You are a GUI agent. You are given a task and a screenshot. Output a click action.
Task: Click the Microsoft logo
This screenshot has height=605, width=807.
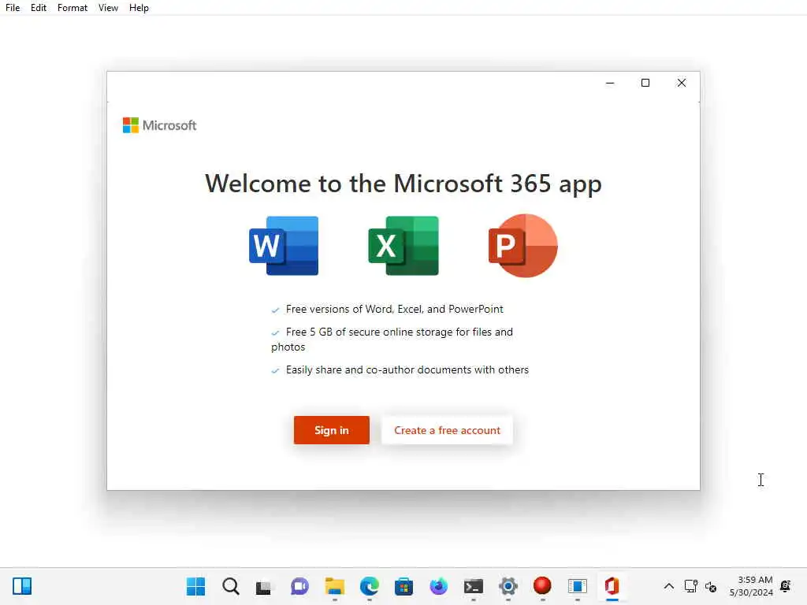(x=159, y=125)
